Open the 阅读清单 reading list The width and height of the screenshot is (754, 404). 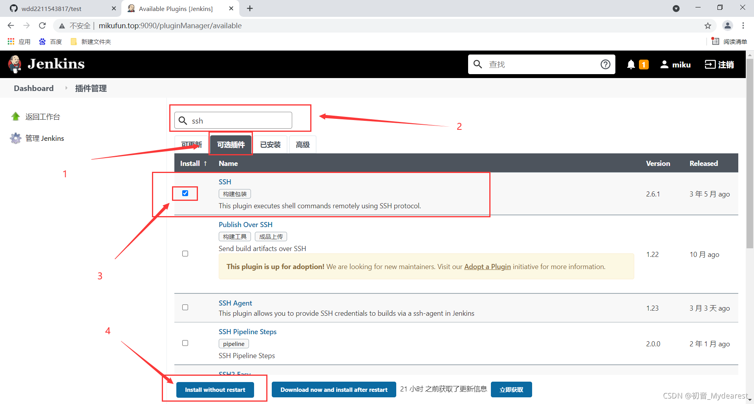(729, 42)
